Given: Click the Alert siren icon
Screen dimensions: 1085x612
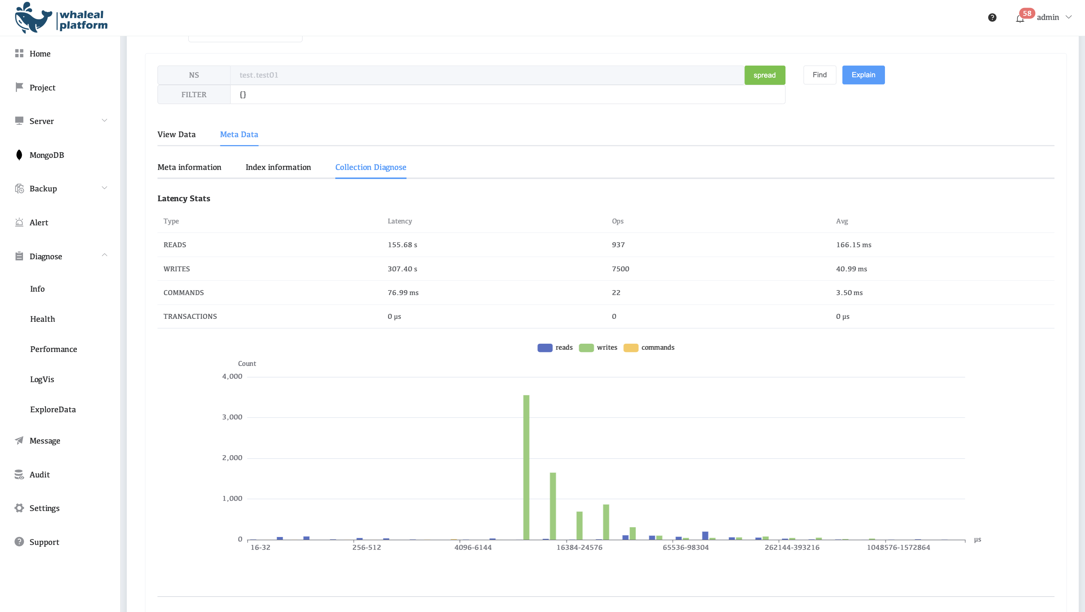Looking at the screenshot, I should (x=19, y=222).
